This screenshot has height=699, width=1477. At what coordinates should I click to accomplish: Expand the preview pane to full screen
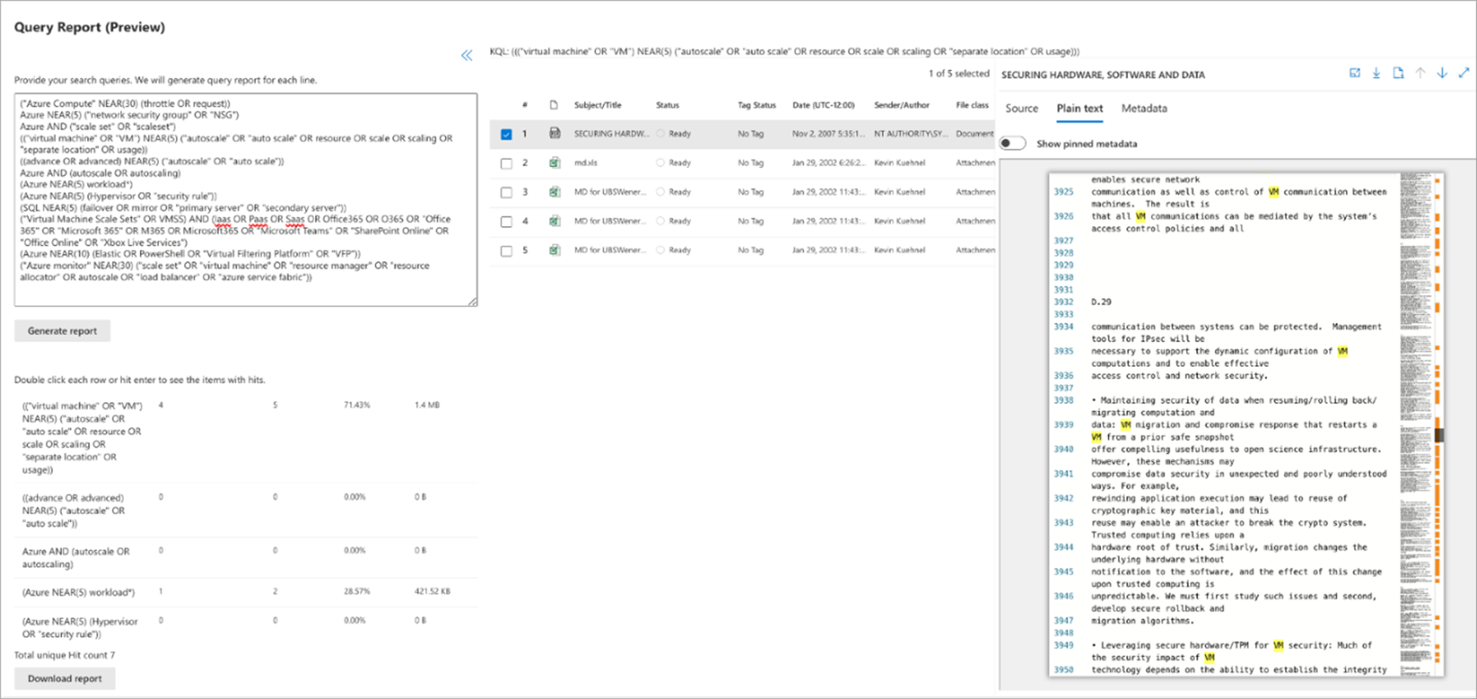tap(1463, 73)
